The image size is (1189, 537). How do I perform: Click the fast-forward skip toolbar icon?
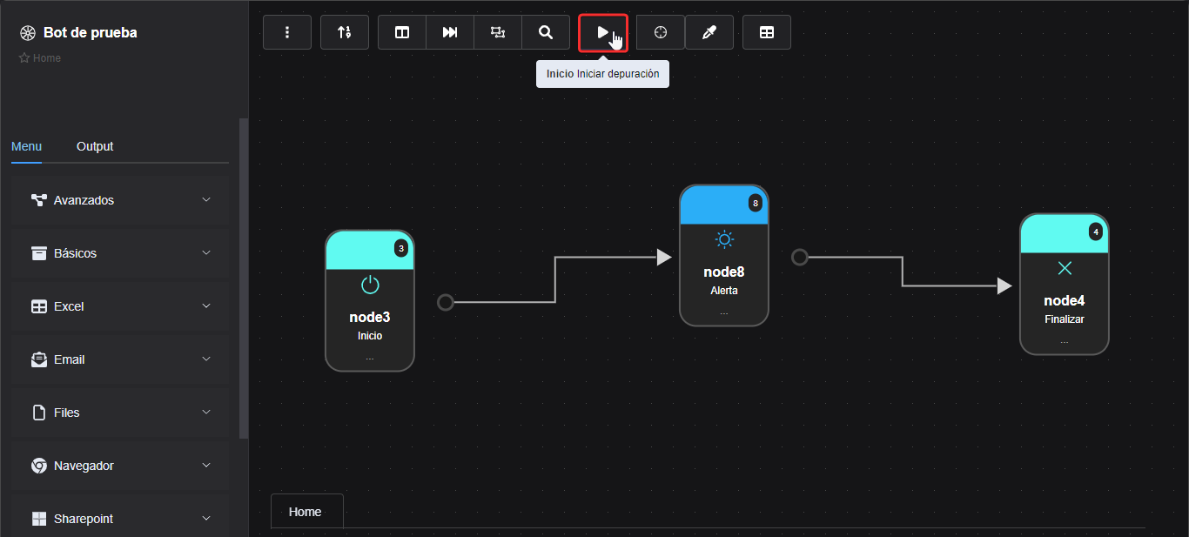click(x=450, y=32)
